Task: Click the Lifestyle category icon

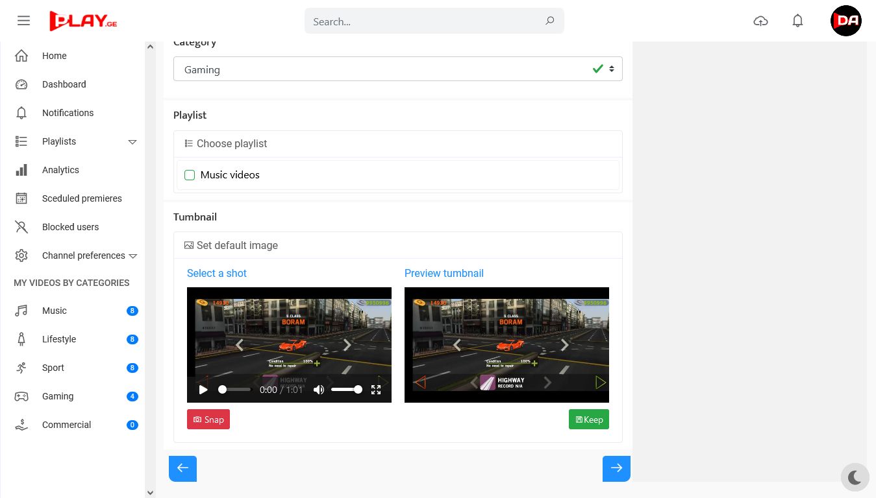Action: click(x=21, y=339)
